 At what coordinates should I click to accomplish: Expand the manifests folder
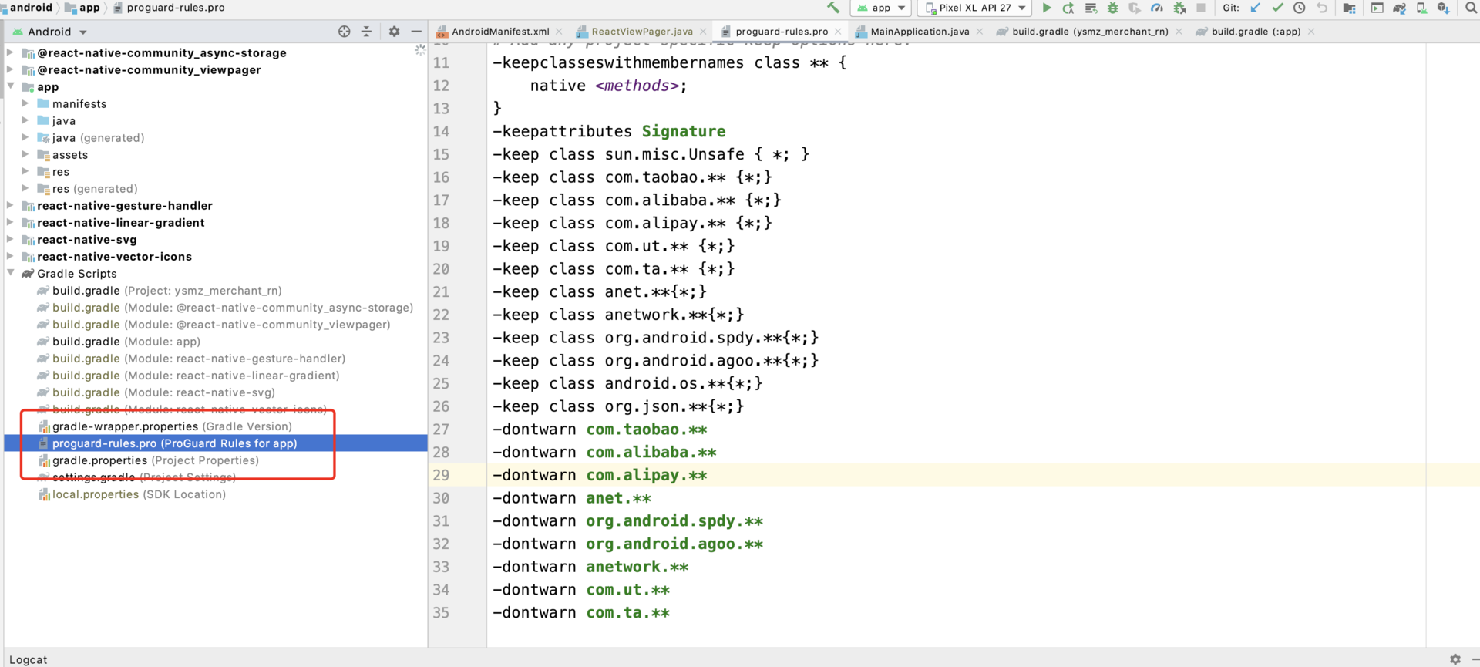click(x=25, y=103)
